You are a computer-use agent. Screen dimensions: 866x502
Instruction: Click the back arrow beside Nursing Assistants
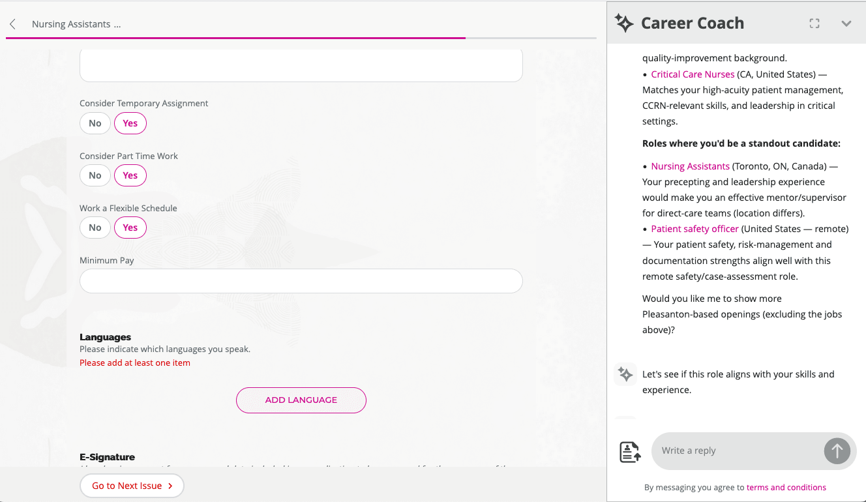pos(13,23)
